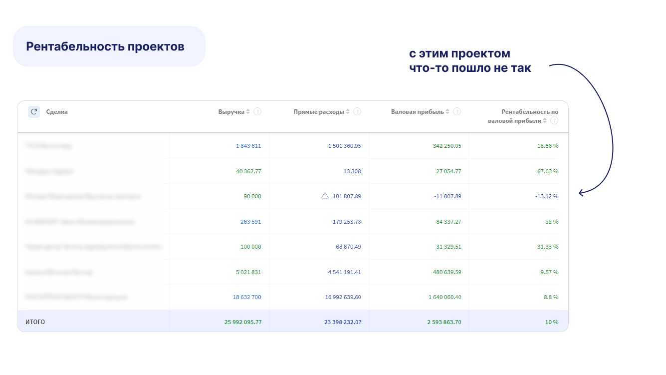This screenshot has height=375, width=666.
Task: Sort by Валовая прибыль using its arrows
Action: coord(448,112)
